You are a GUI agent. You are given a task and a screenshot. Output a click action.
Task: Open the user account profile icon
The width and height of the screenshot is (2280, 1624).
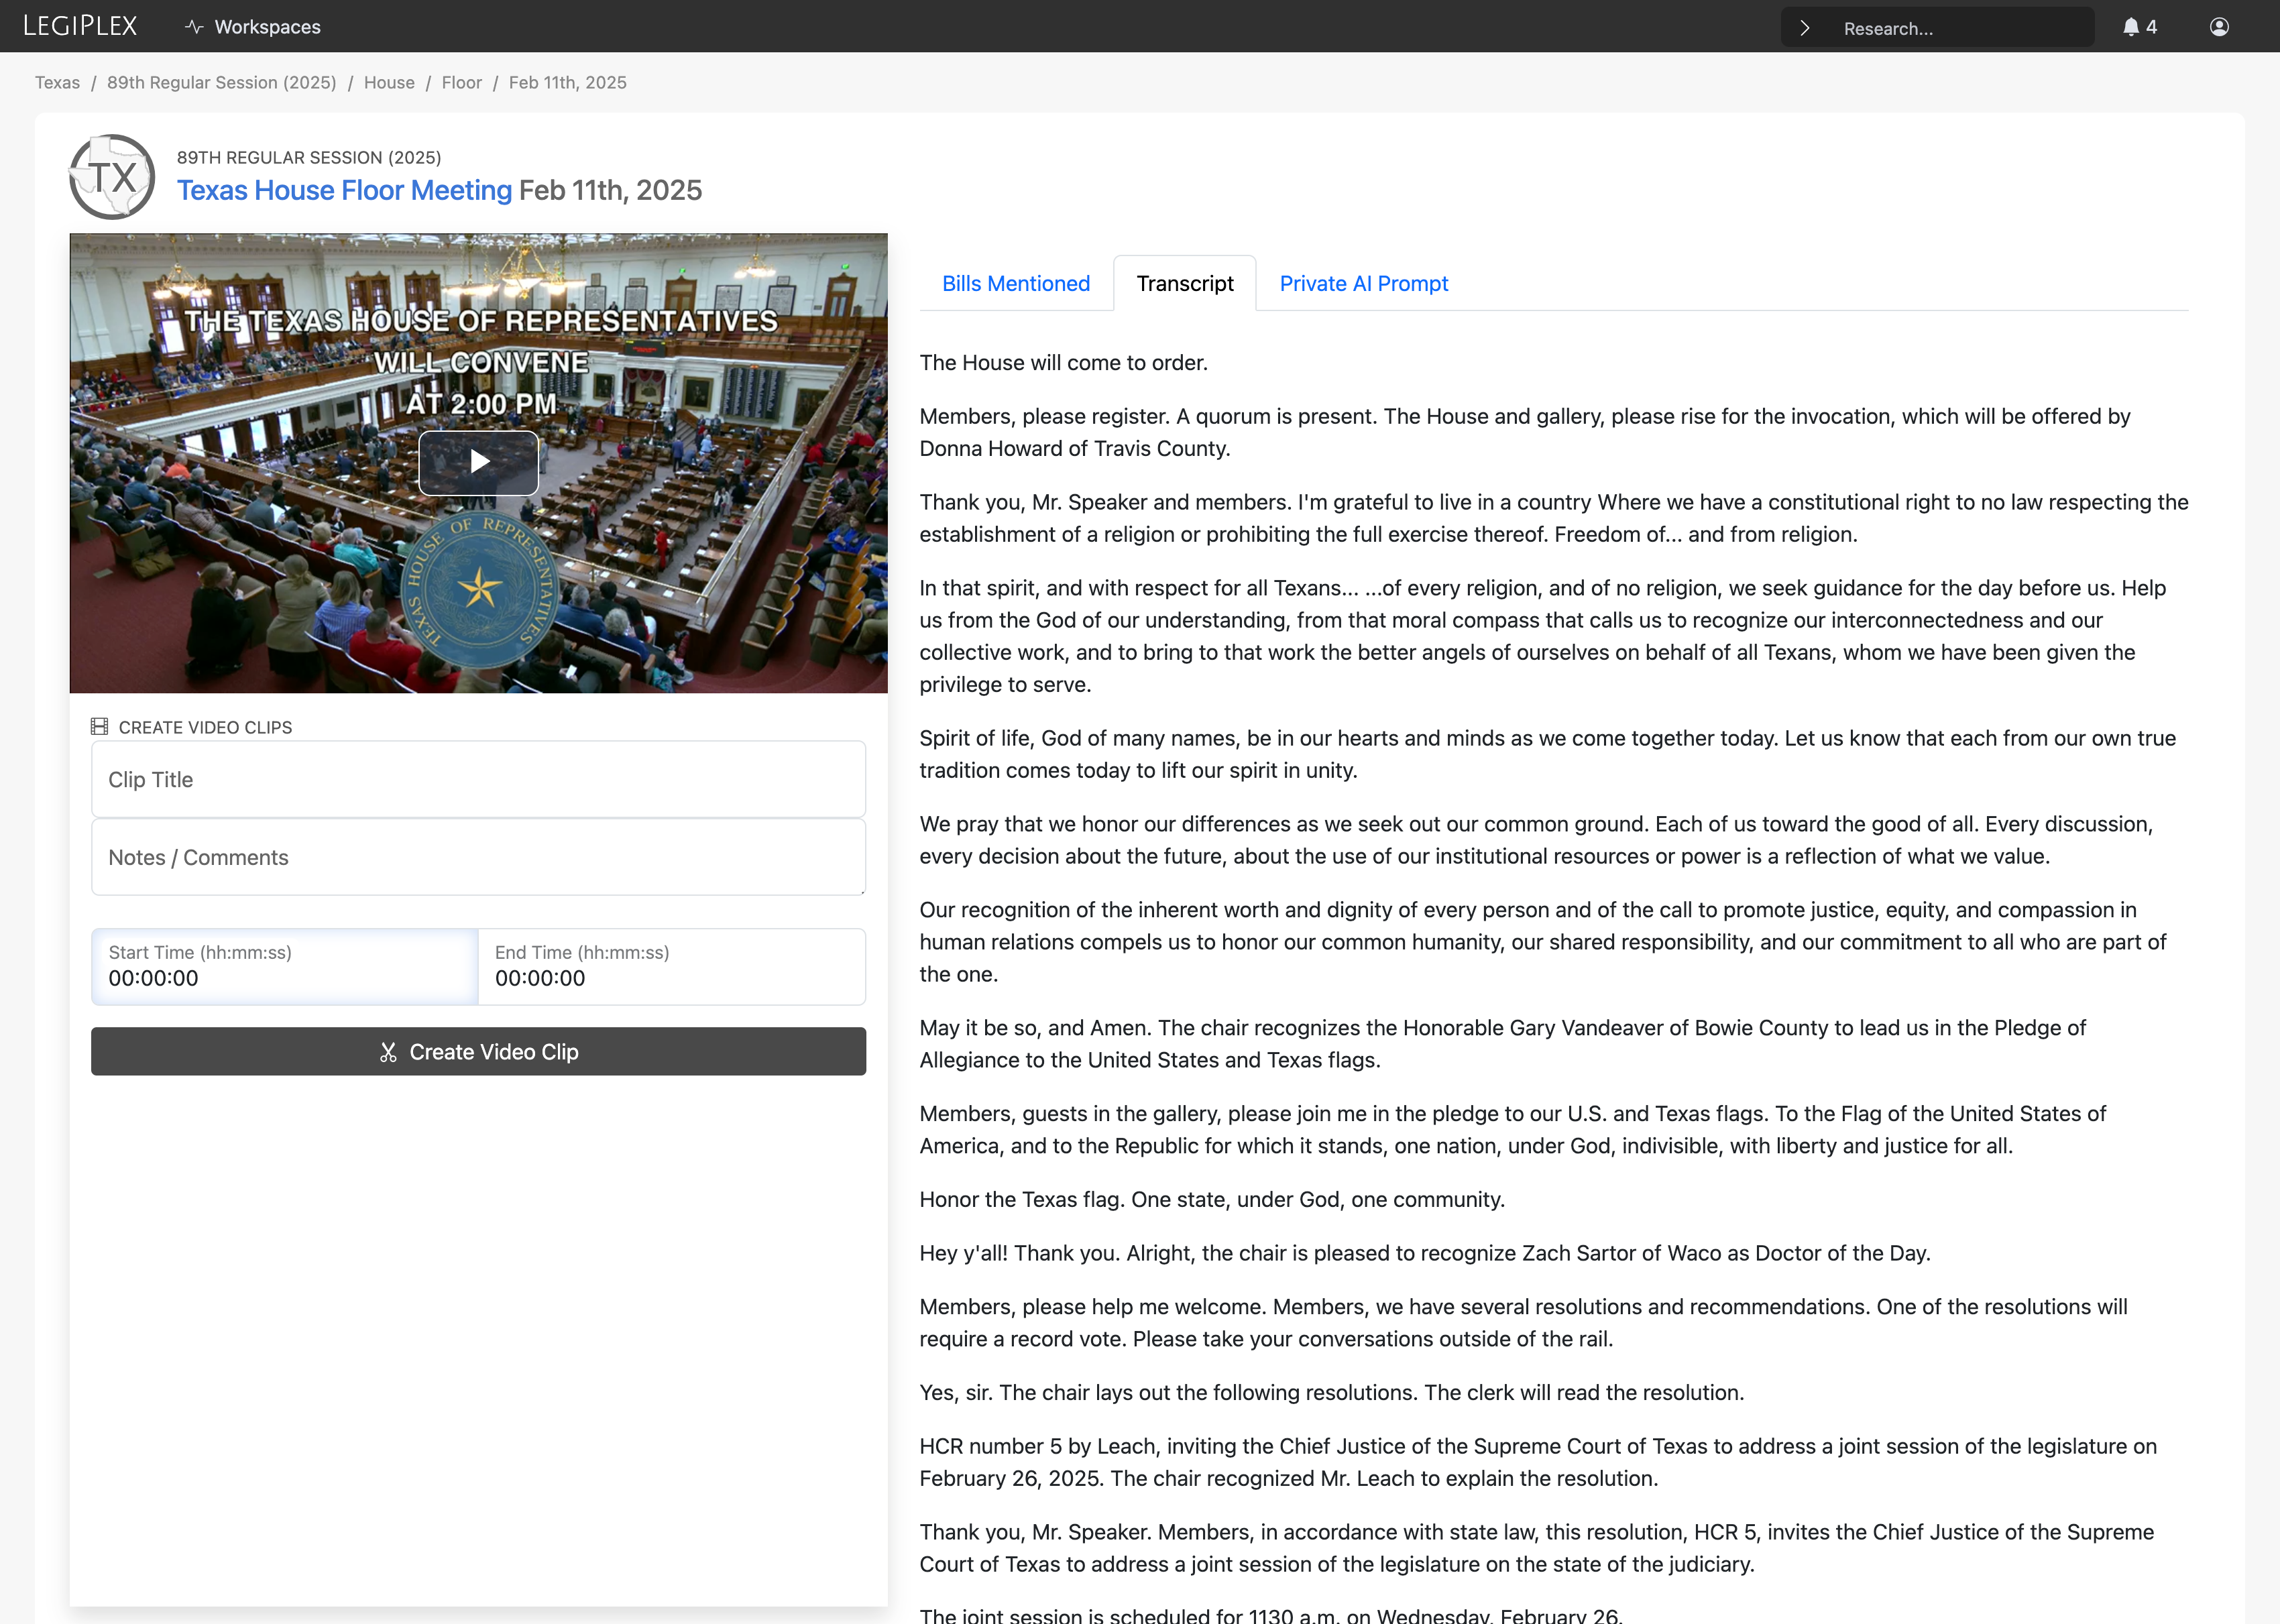tap(2219, 27)
